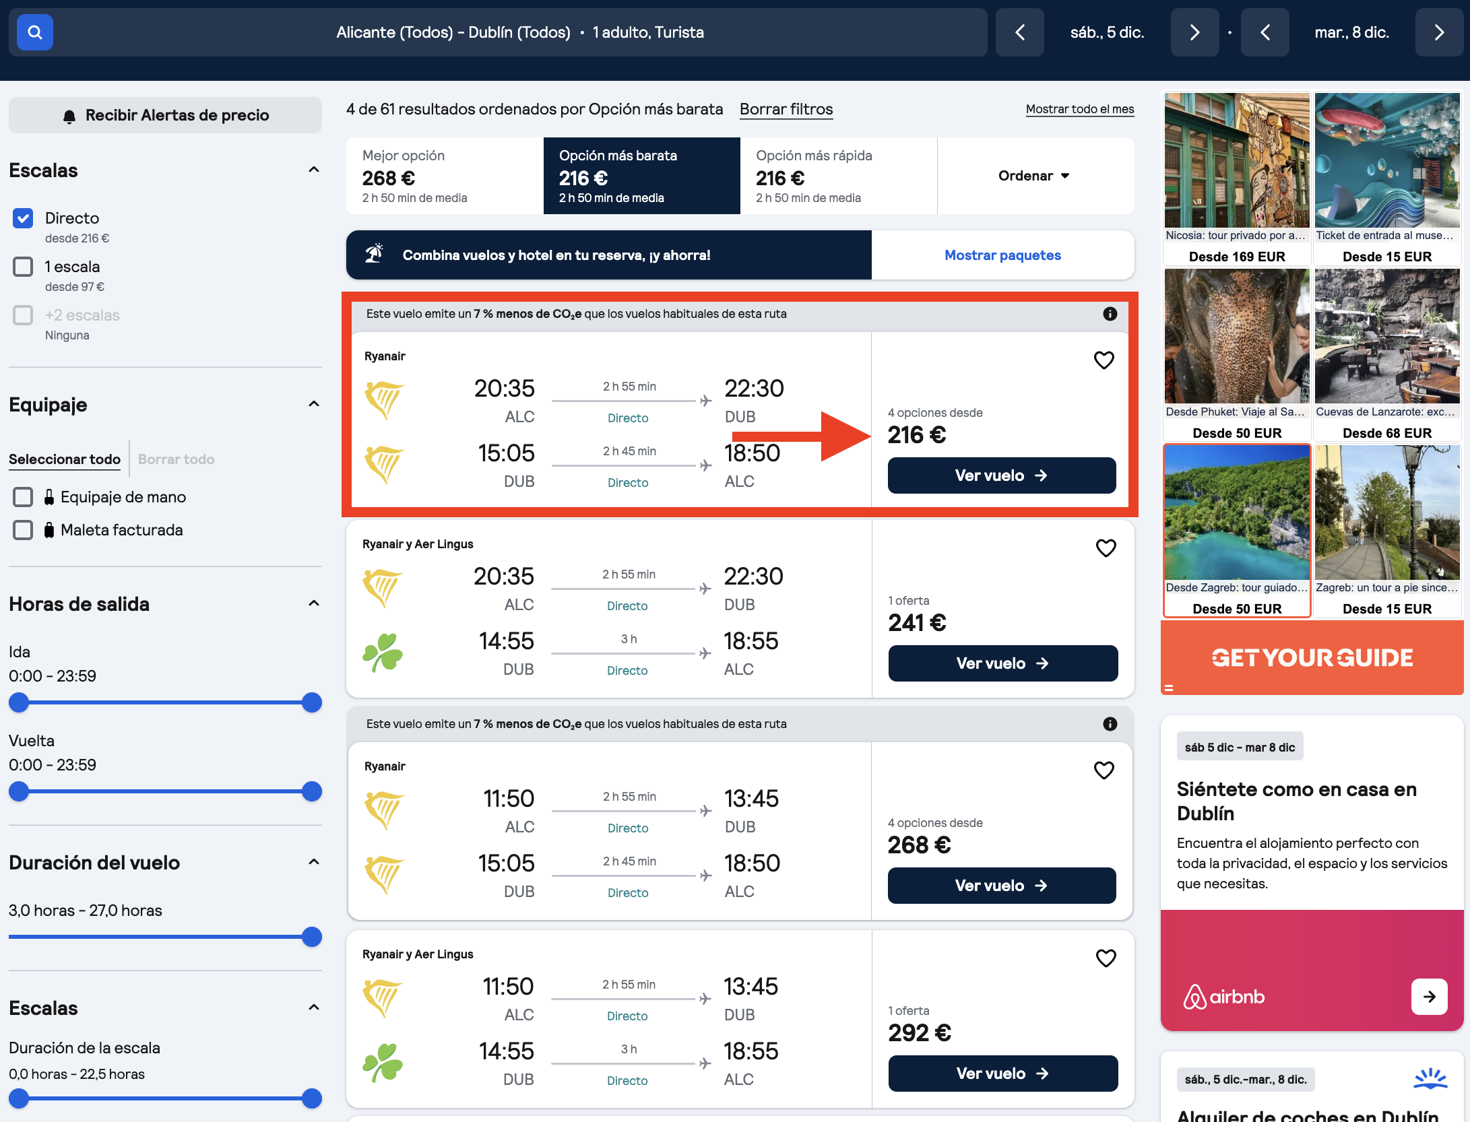Click the Ida departure time slider right handle

pos(311,702)
